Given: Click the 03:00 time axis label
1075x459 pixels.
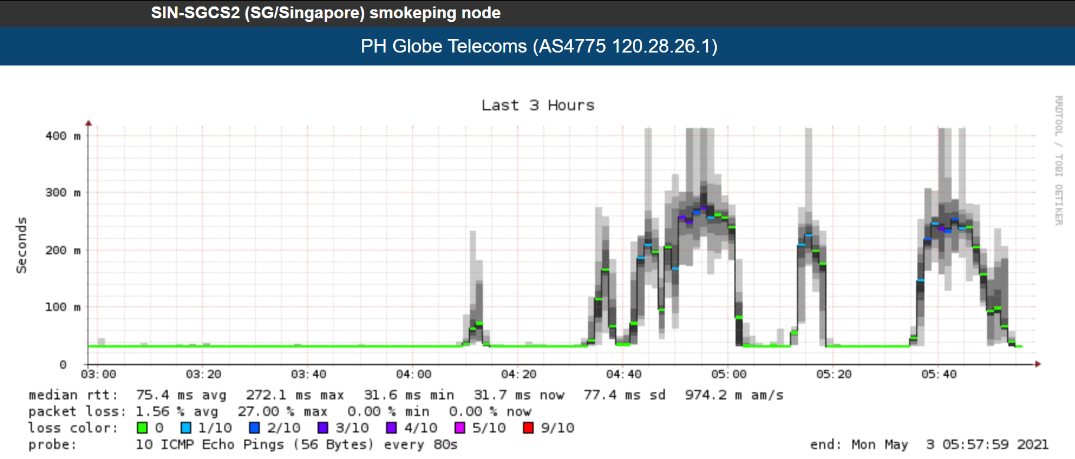Looking at the screenshot, I should point(99,374).
